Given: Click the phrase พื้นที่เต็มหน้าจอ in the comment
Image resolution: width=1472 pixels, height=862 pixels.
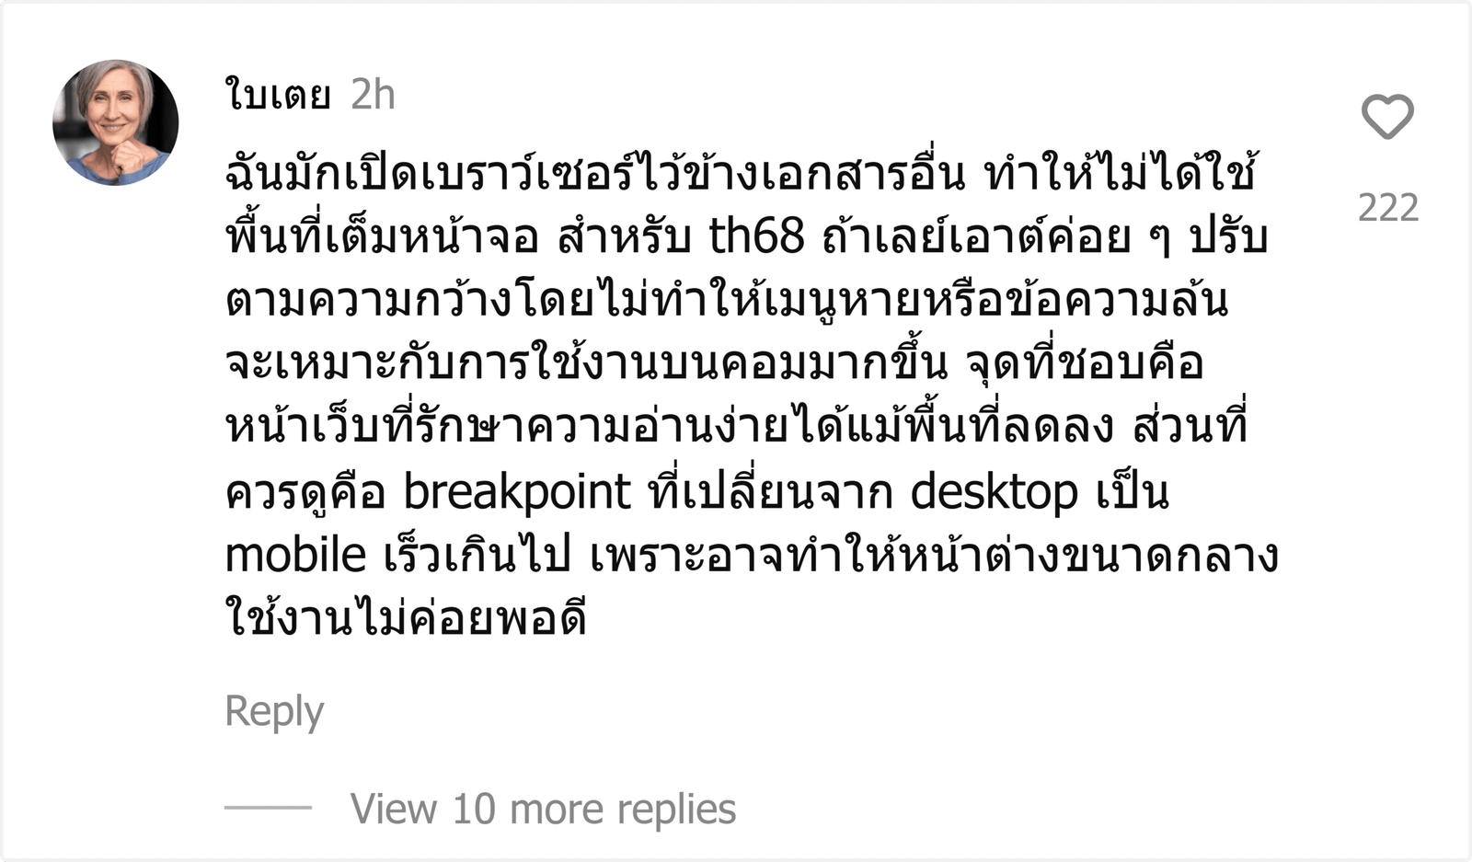Looking at the screenshot, I should (x=382, y=237).
